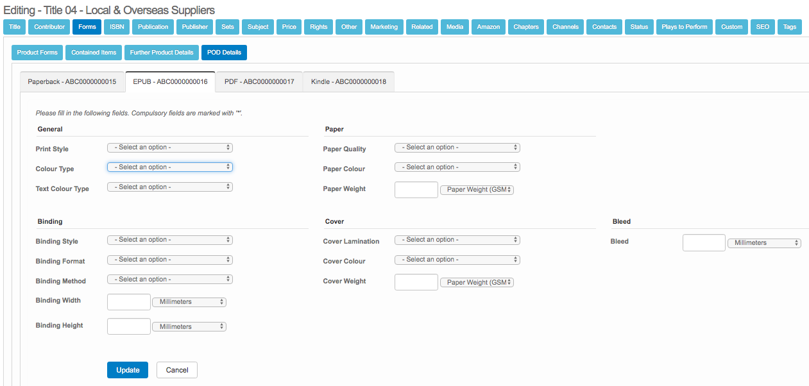
Task: Click the Bleed value input field
Action: pos(703,243)
